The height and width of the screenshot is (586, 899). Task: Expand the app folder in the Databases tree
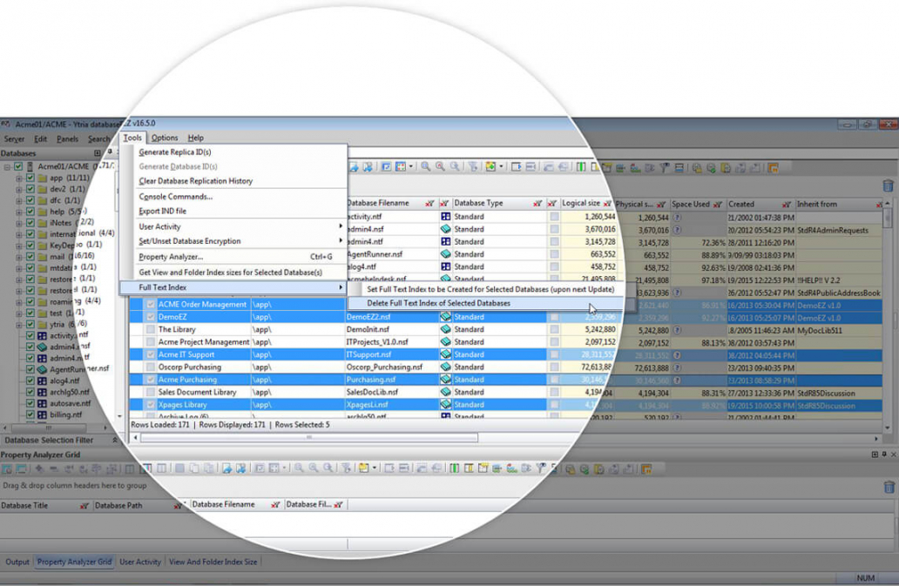point(19,178)
